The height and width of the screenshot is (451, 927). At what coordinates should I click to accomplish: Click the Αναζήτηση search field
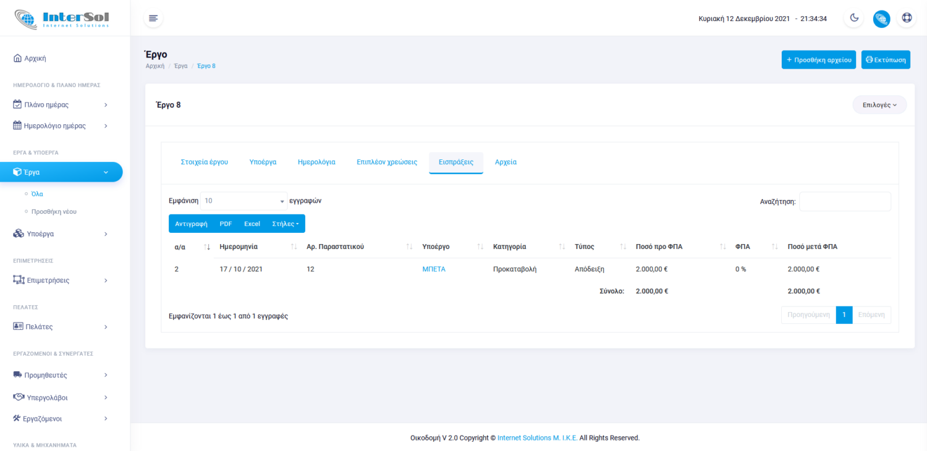(845, 201)
